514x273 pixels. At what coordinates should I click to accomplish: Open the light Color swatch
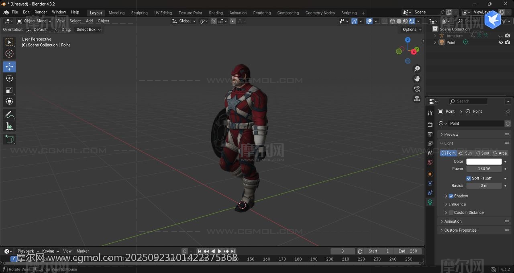point(484,161)
